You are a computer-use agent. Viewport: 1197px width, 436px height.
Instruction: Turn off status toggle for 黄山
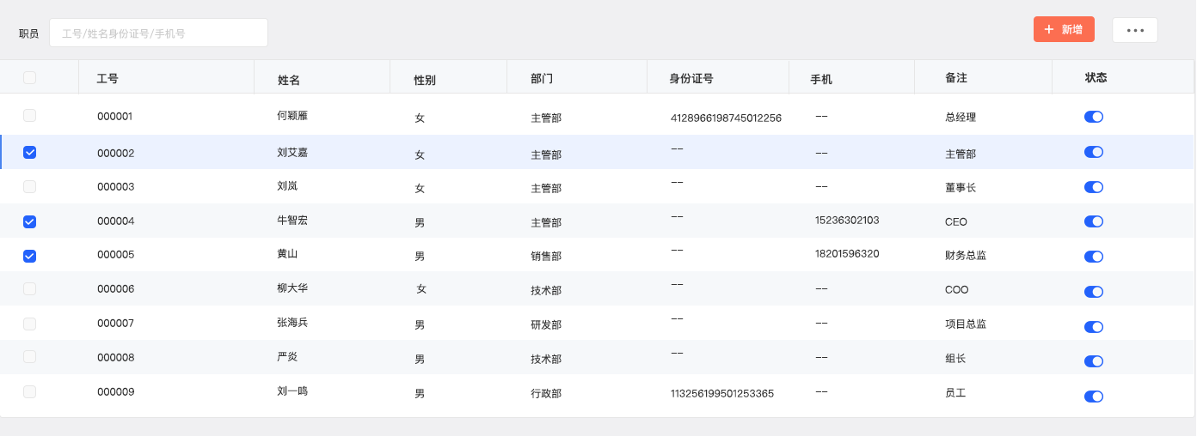click(x=1093, y=257)
